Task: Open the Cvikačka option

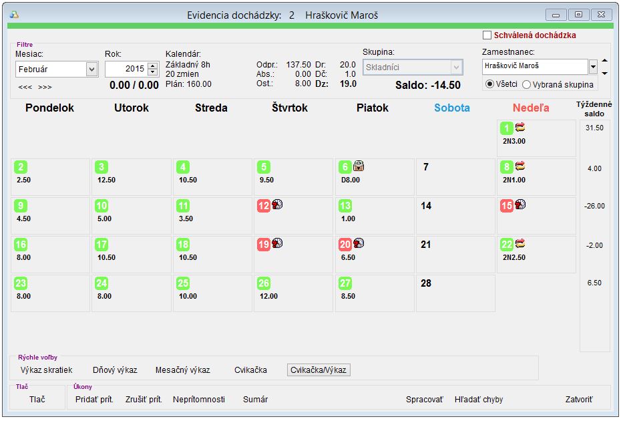Action: 250,370
